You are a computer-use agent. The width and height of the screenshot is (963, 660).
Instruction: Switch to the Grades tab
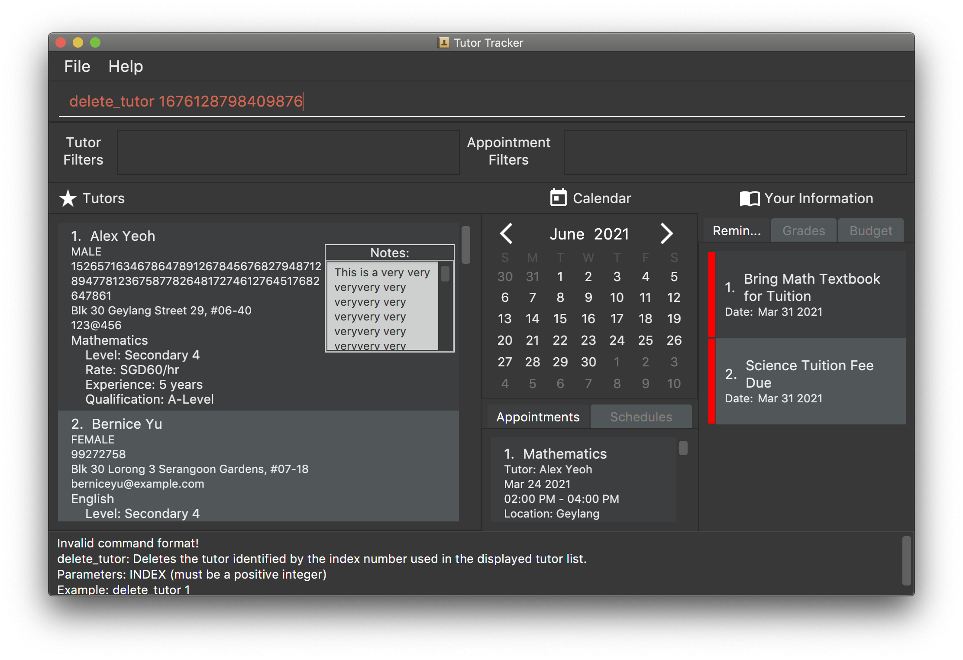(x=804, y=231)
